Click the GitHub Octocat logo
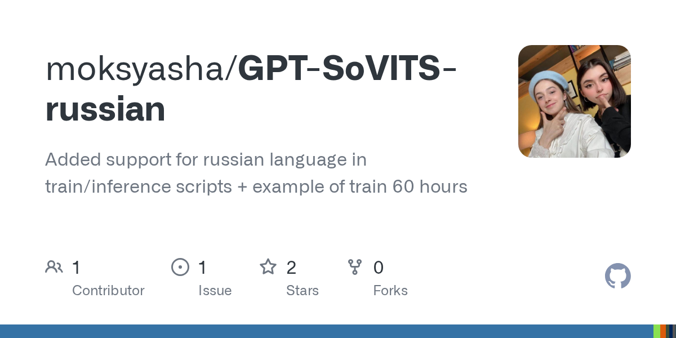Screen dimensions: 676x338 (617, 276)
